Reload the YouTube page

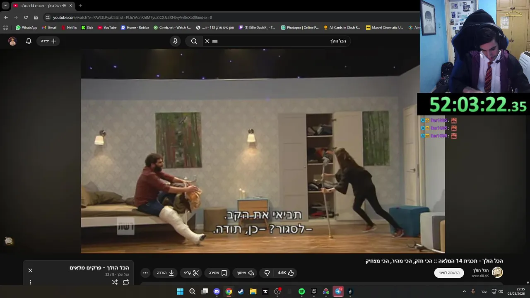(26, 17)
